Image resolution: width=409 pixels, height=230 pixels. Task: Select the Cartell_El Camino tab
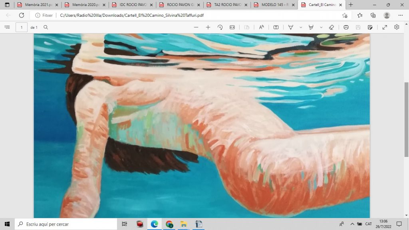click(x=322, y=5)
